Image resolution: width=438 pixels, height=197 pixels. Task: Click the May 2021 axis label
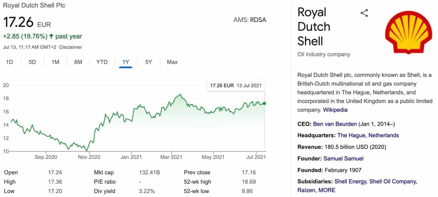[213, 157]
